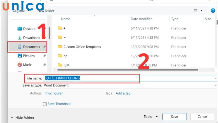
Task: Sort files by Type column header
Action: point(175,19)
